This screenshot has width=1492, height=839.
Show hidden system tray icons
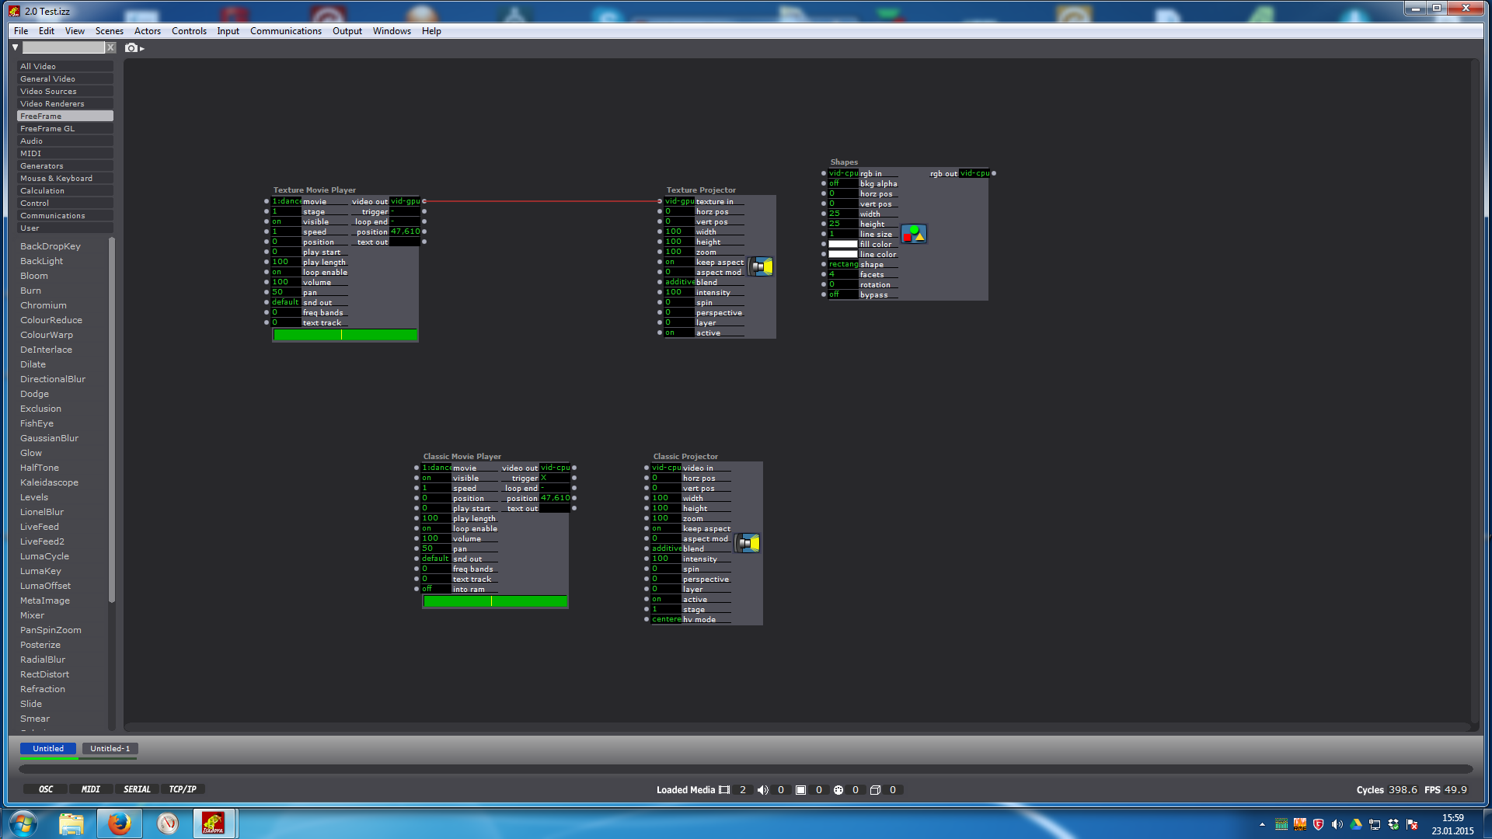(x=1262, y=825)
